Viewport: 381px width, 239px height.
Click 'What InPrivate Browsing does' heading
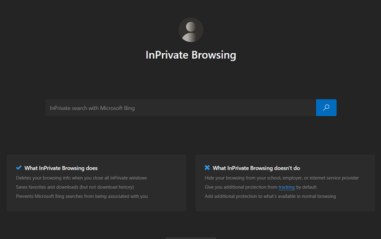(x=61, y=168)
